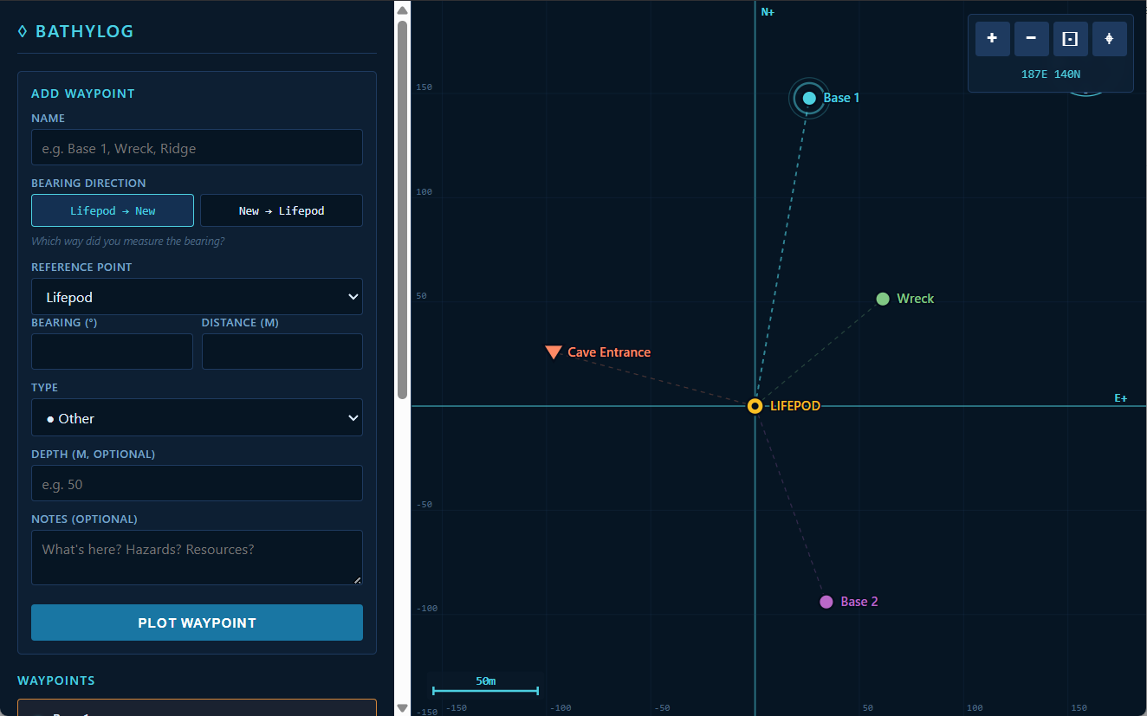Click the Add Waypoint heading
Image resolution: width=1147 pixels, height=716 pixels.
click(x=83, y=94)
